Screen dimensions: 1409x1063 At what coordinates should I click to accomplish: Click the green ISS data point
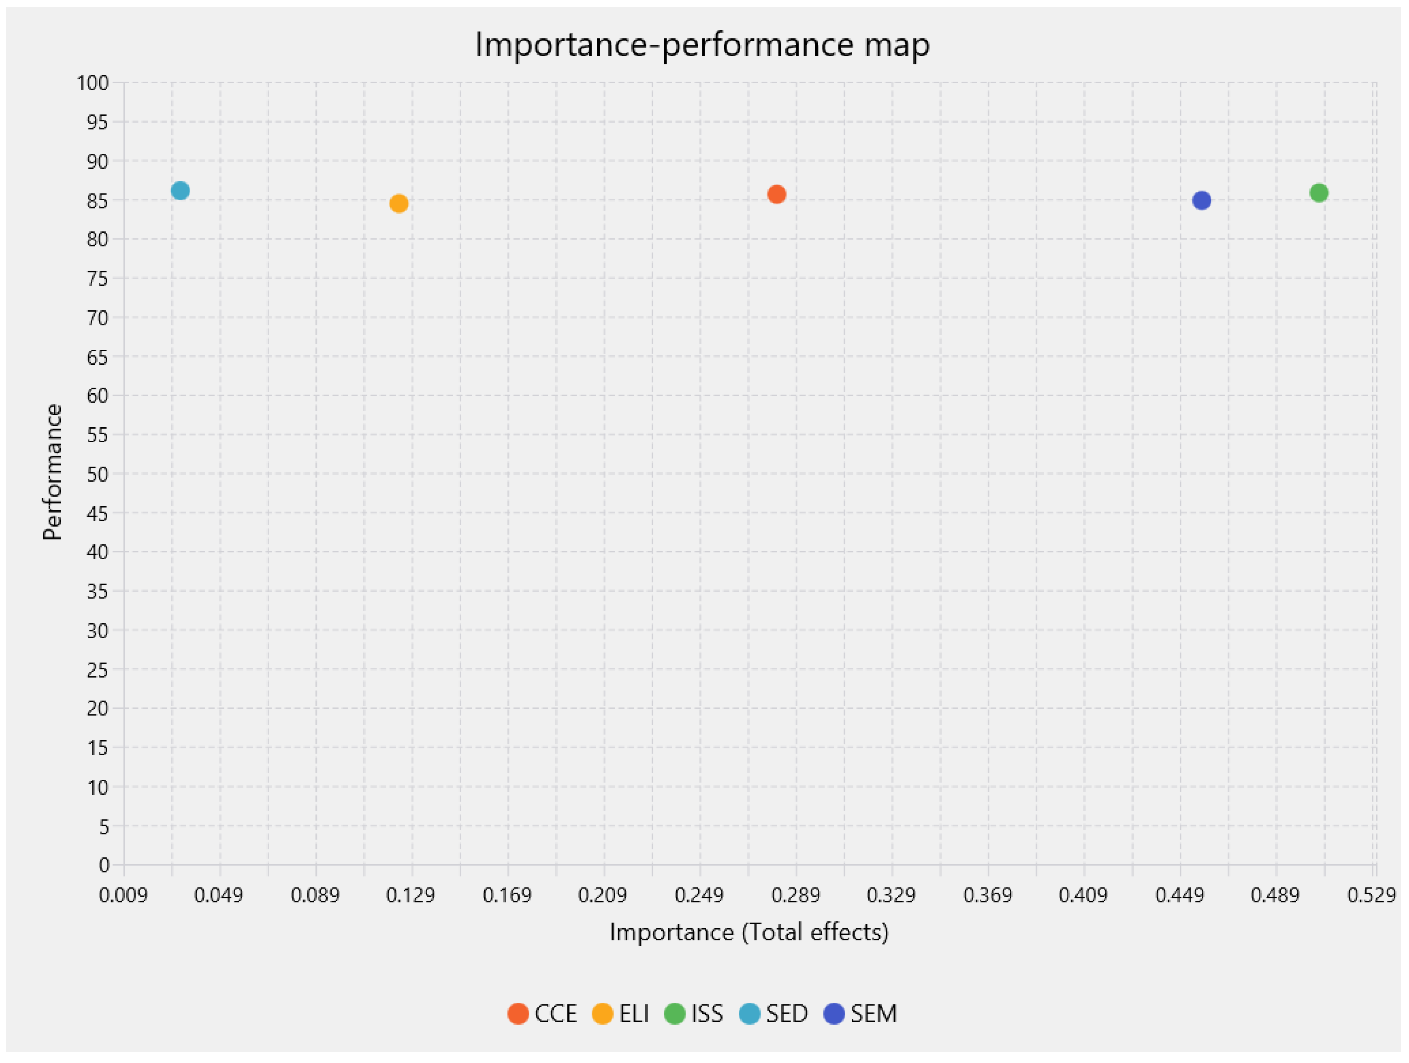(1319, 192)
